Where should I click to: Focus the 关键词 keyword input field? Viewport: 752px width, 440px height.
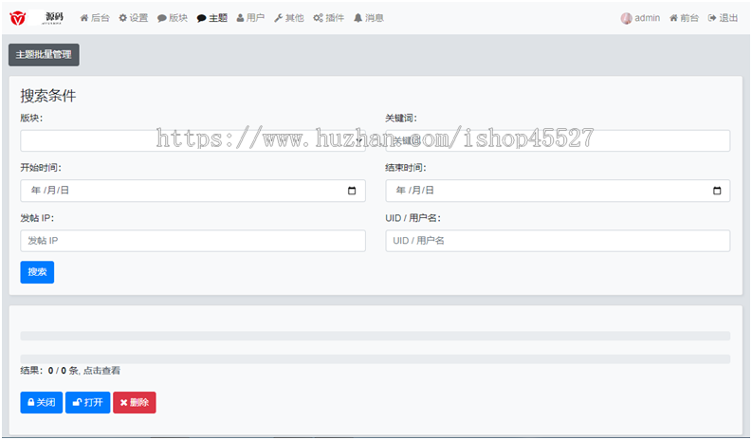(558, 140)
